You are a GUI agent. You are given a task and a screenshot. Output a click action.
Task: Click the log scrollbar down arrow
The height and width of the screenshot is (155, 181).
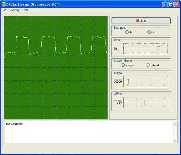click(x=175, y=141)
